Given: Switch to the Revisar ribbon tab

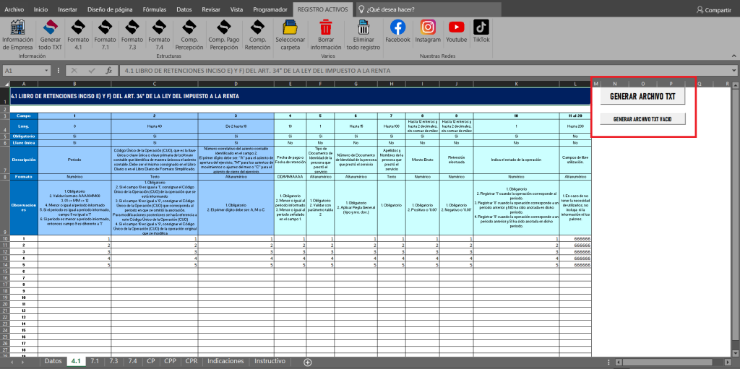Looking at the screenshot, I should point(211,9).
